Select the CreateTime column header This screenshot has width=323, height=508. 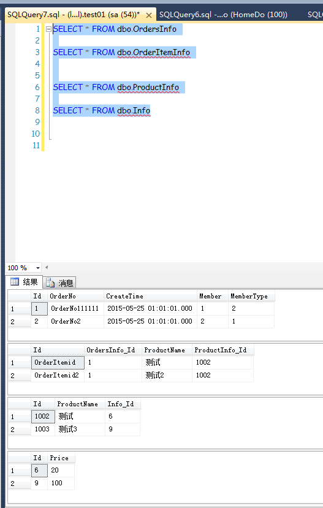150,296
